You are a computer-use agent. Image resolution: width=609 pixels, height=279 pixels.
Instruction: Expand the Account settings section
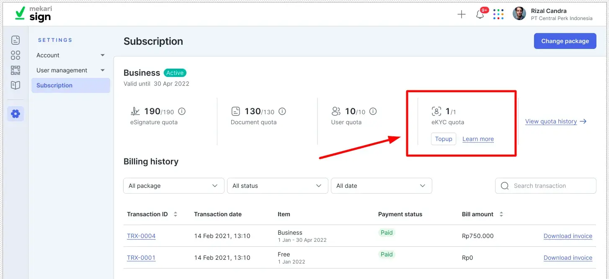click(70, 55)
